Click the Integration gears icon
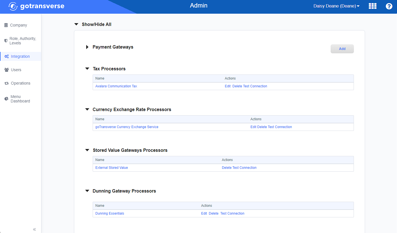 click(x=6, y=56)
